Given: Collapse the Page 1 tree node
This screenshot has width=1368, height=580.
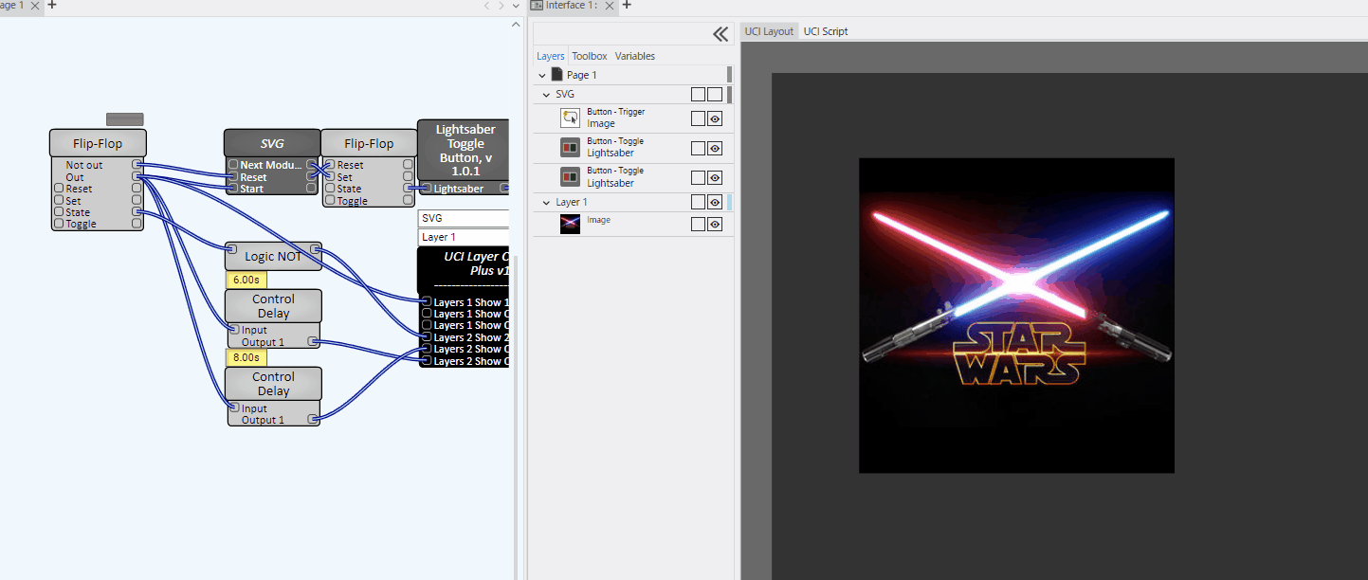Looking at the screenshot, I should [542, 75].
